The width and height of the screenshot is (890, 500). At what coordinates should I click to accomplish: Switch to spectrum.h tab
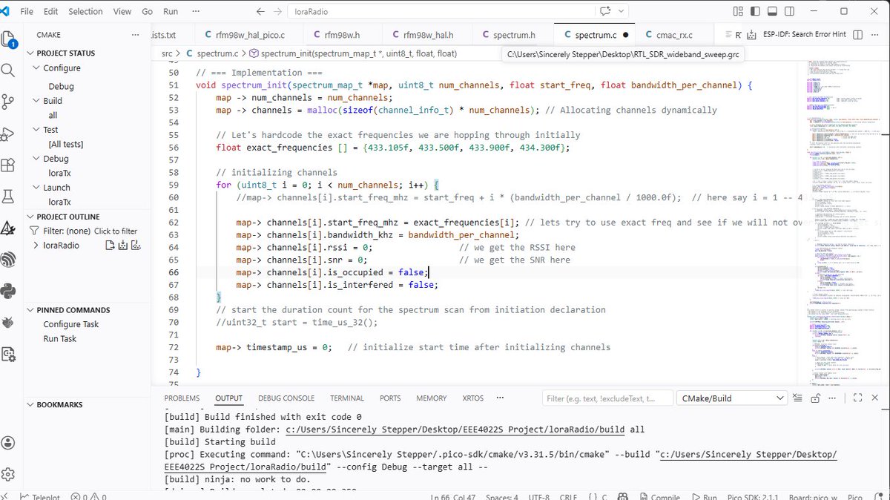click(514, 35)
